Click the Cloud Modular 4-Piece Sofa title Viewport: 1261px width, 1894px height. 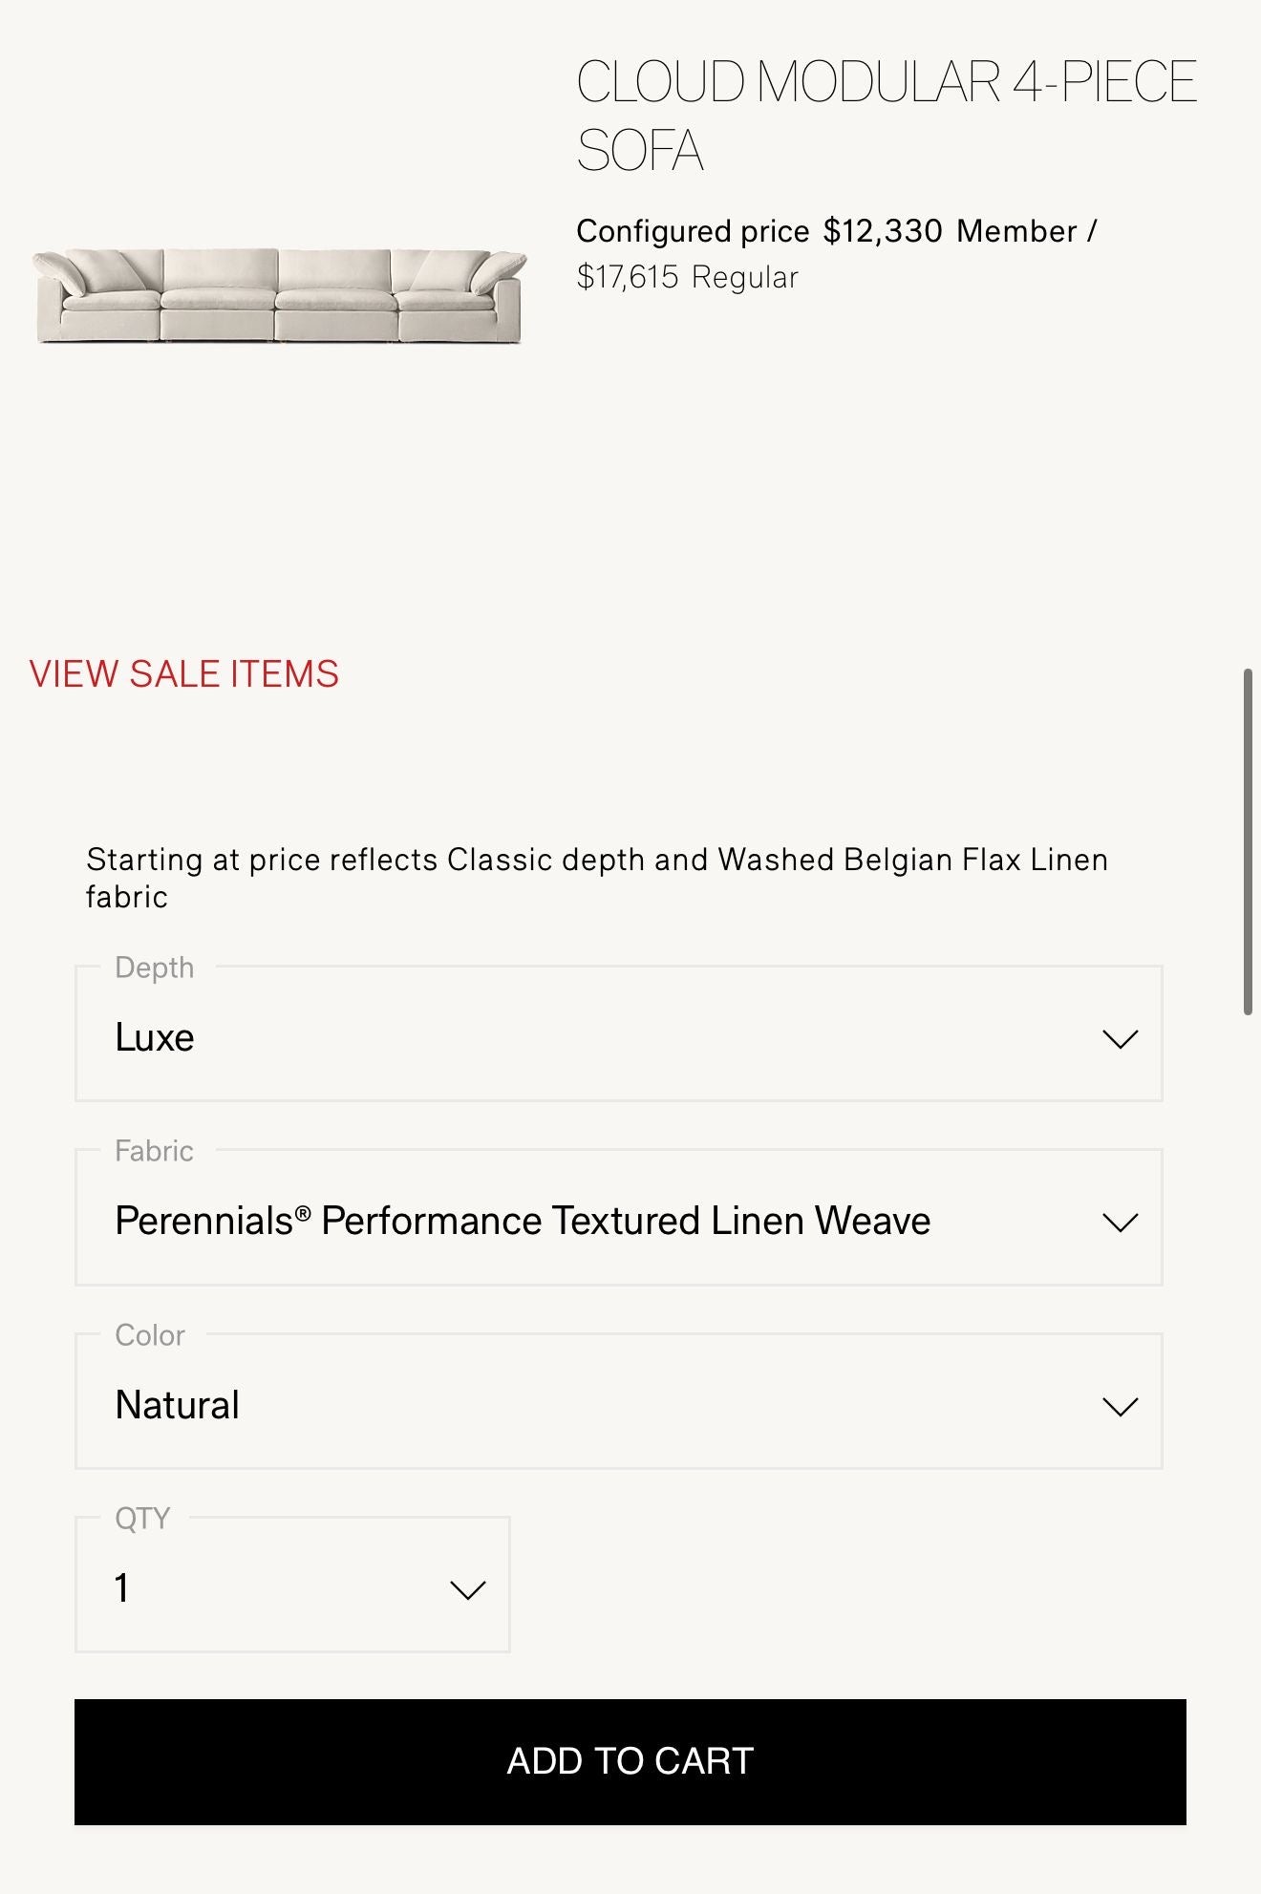pos(885,116)
